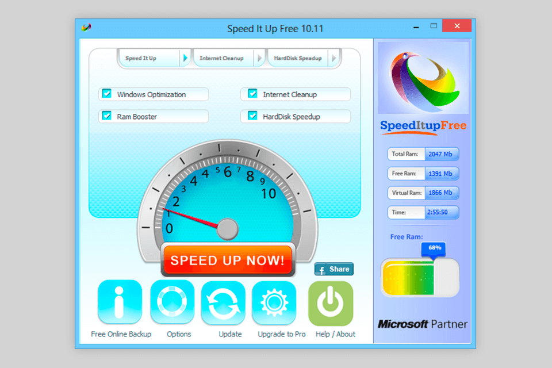Click the Speed It Up app icon in title bar
Viewport: 552px width, 368px height.
(86, 28)
